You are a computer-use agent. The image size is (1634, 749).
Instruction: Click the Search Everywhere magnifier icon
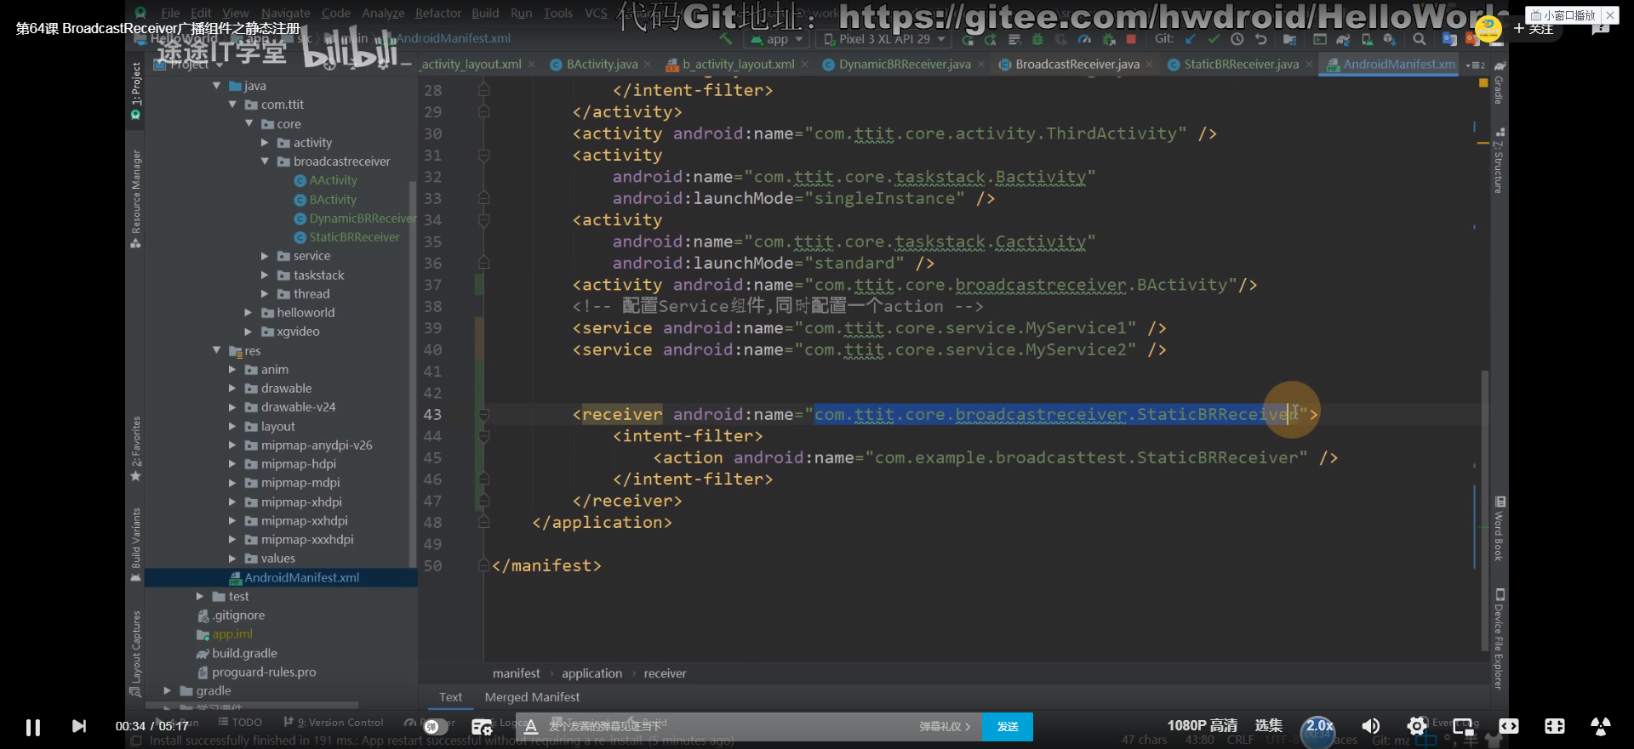1419,39
